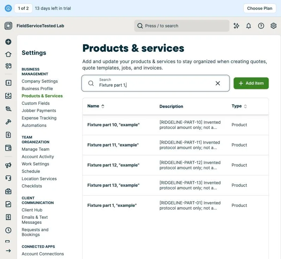Image resolution: width=281 pixels, height=259 pixels.
Task: Click the Jobber logo icon
Action: click(x=8, y=26)
